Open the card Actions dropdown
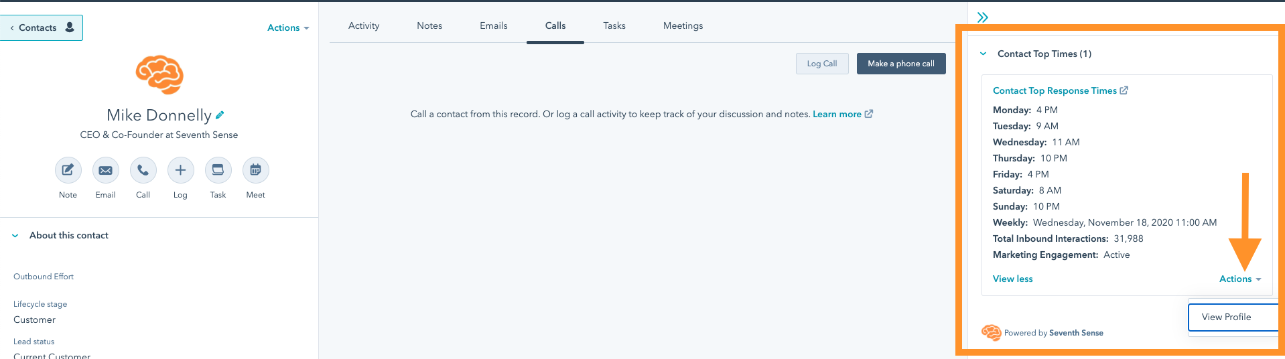This screenshot has width=1285, height=359. point(1240,279)
